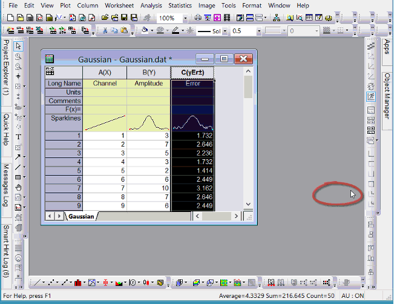Viewport: 397px width, 304px height.
Task: Expand the arrow tool options arrow
Action: tap(24, 157)
